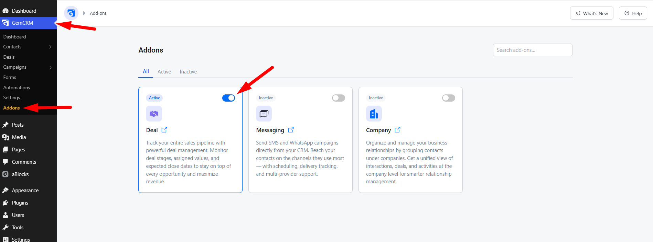Expand the Contacts submenu chevron
Image resolution: width=653 pixels, height=242 pixels.
tap(51, 47)
